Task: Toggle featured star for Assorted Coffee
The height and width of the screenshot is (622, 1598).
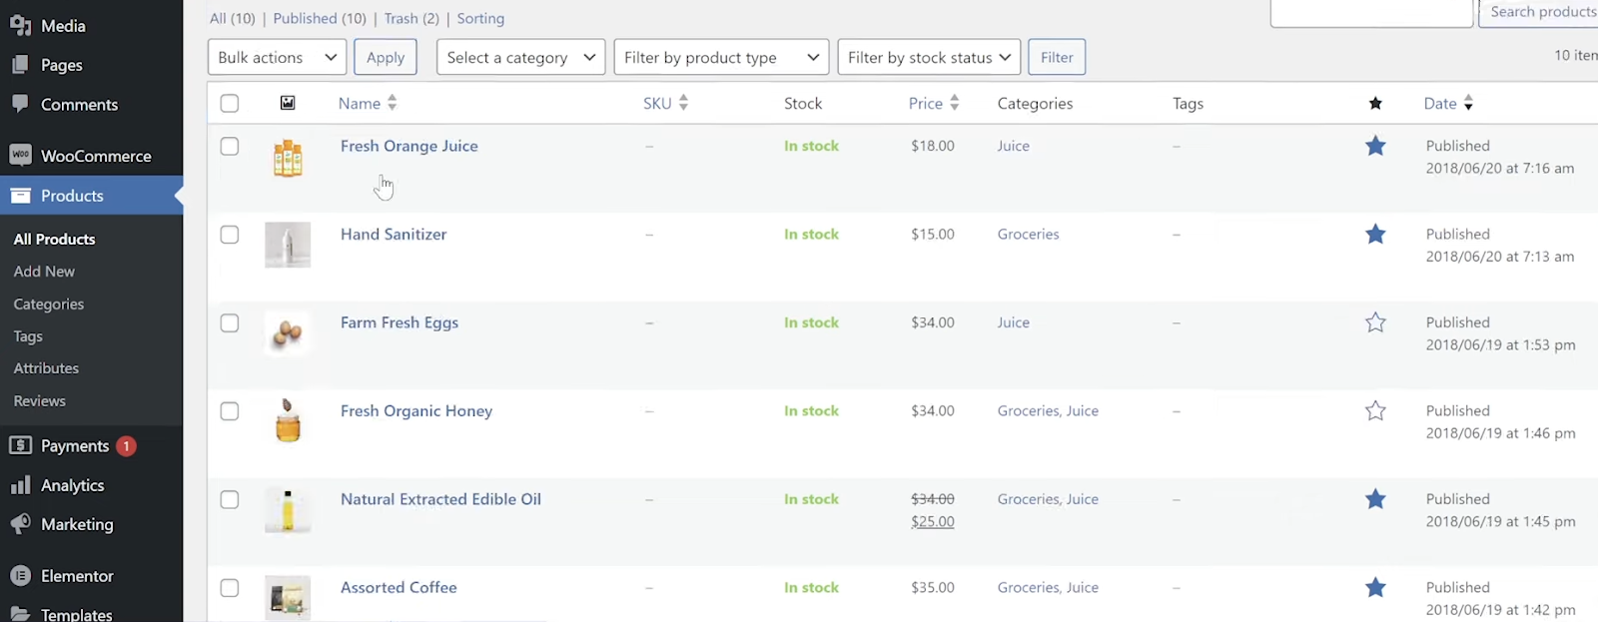Action: (x=1375, y=587)
